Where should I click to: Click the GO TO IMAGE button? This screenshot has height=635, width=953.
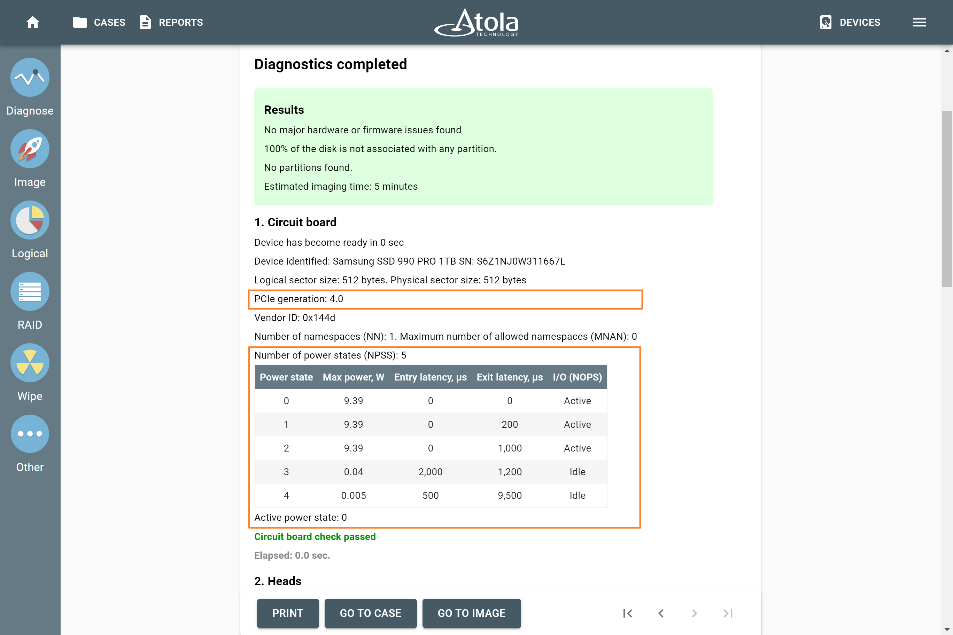click(x=471, y=613)
